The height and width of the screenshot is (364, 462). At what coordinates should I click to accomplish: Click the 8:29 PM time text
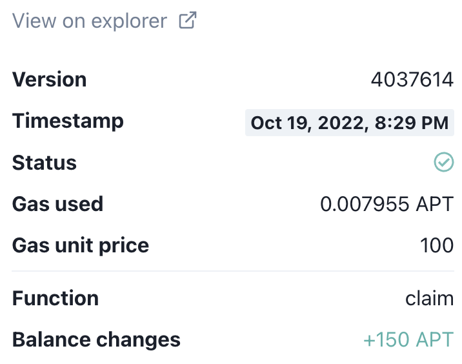pyautogui.click(x=412, y=123)
